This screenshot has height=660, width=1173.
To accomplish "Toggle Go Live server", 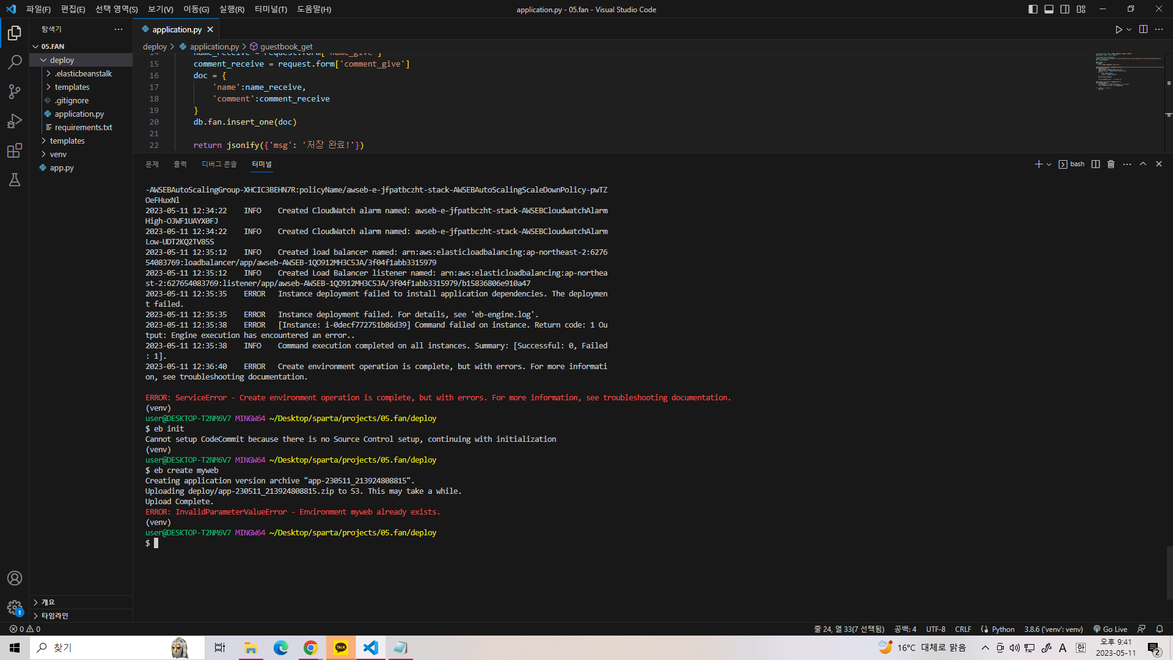I will (1110, 629).
